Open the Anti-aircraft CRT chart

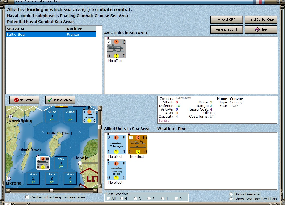point(226,29)
